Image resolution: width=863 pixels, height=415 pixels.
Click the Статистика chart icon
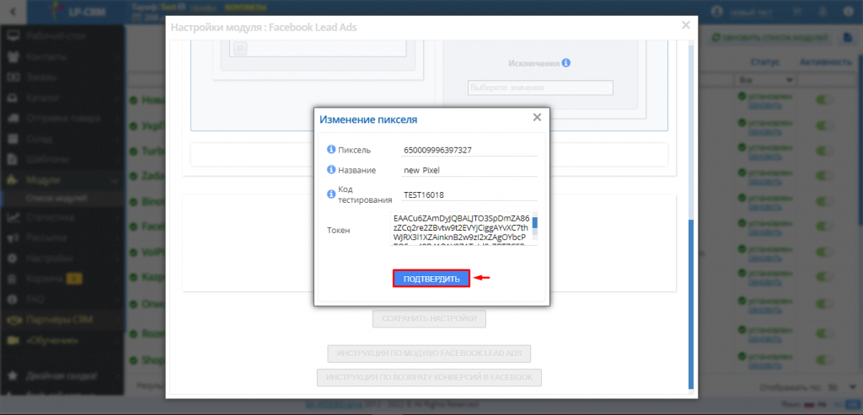13,218
